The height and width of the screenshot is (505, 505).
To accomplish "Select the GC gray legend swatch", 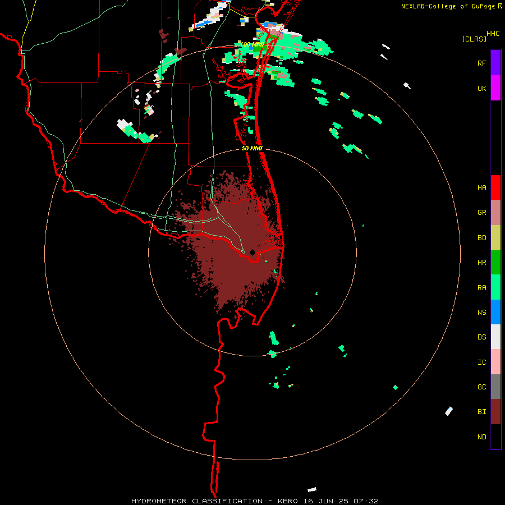I will [x=495, y=387].
